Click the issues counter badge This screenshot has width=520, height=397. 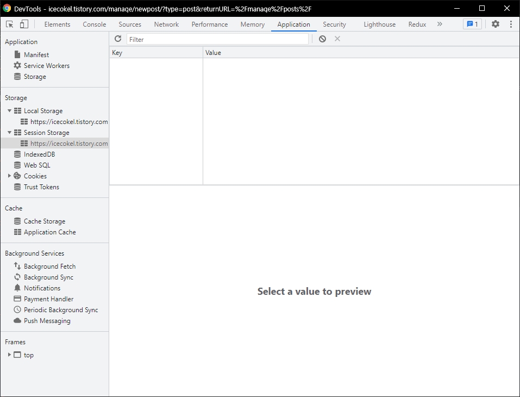point(472,24)
